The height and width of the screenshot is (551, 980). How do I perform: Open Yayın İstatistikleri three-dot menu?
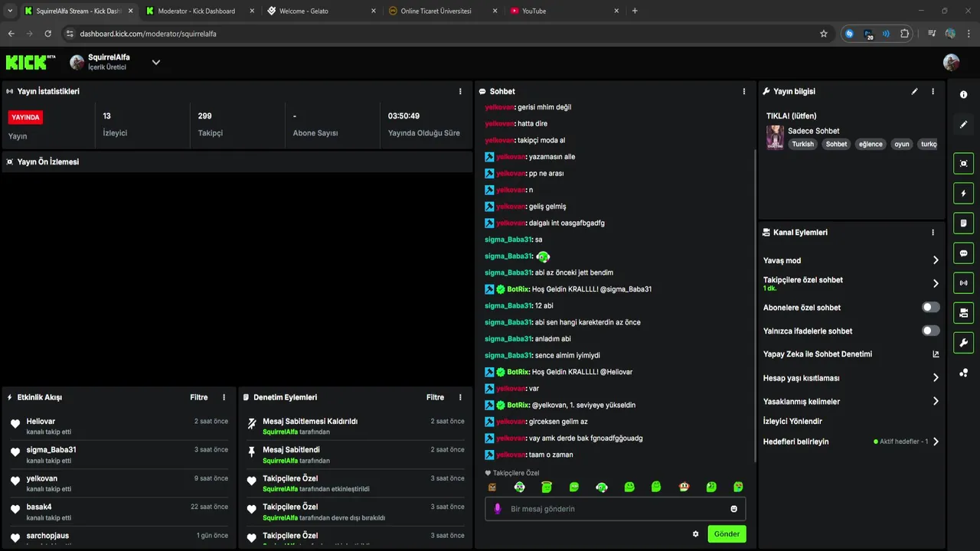click(460, 91)
